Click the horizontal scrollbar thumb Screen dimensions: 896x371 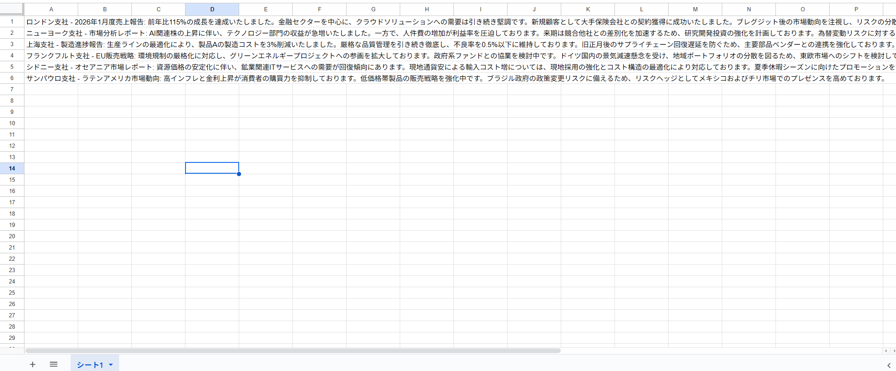[292, 351]
